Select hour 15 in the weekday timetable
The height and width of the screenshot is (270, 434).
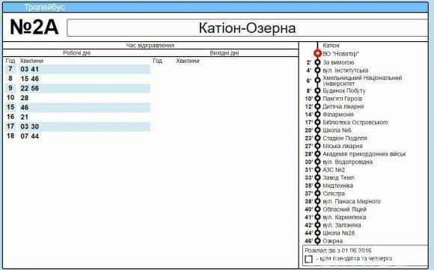click(10, 107)
